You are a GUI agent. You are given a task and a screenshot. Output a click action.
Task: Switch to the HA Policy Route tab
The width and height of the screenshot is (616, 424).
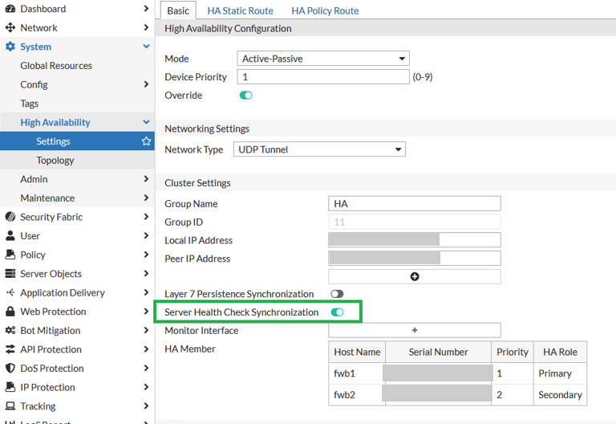click(x=325, y=10)
